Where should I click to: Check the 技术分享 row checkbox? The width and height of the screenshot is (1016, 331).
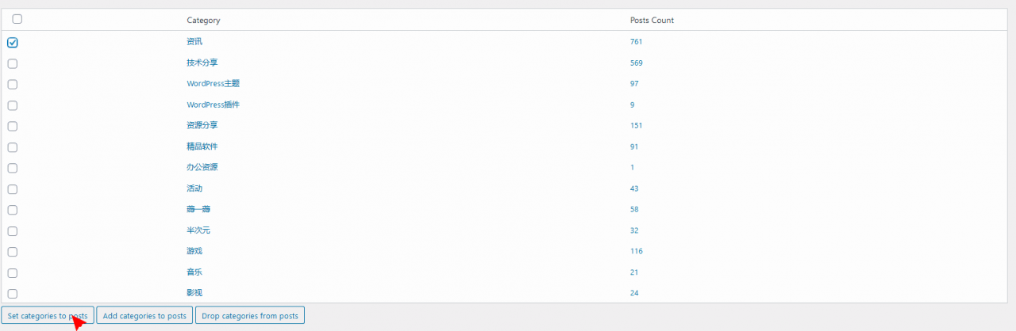click(13, 63)
